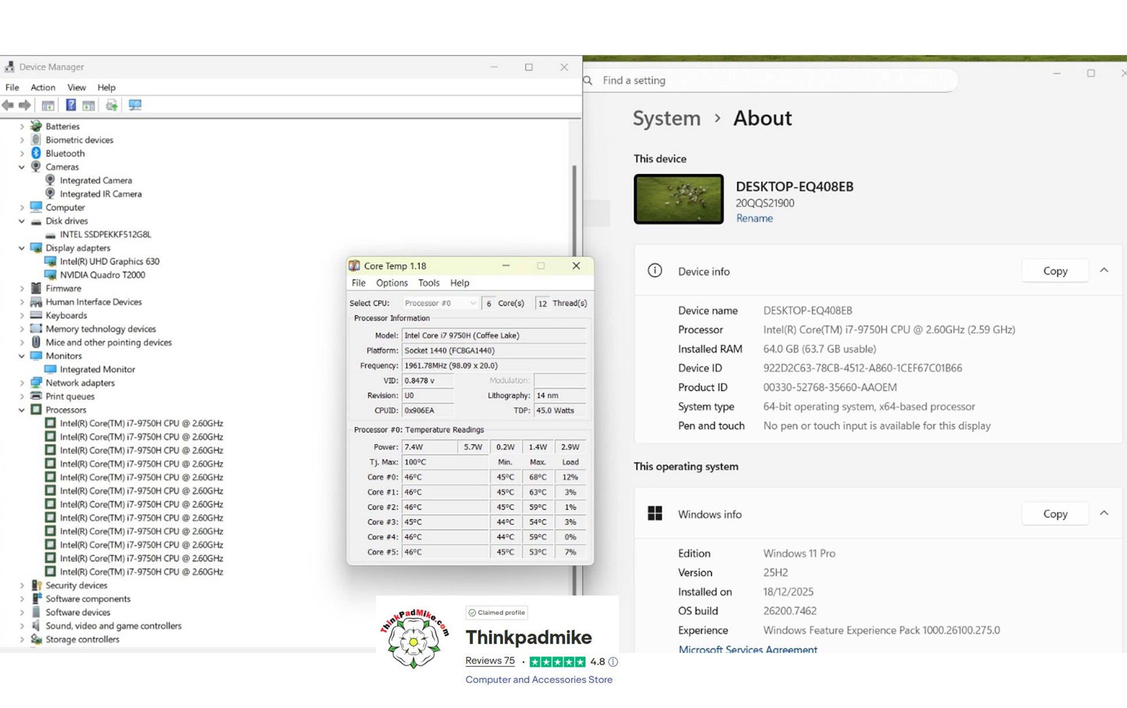Collapse the Device info section chevron
This screenshot has width=1127, height=708.
1104,271
